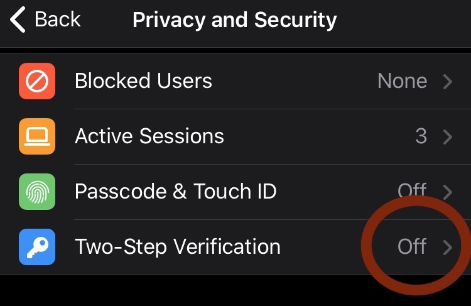Click the green fingerprint icon
Image resolution: width=471 pixels, height=306 pixels.
(37, 192)
